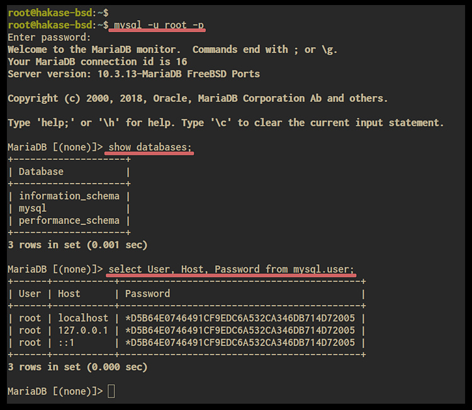
Task: Click the User column header
Action: tap(30, 294)
